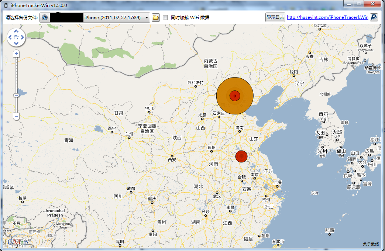The width and height of the screenshot is (385, 251).
Task: Click the 青海 province label
Action: [69, 140]
